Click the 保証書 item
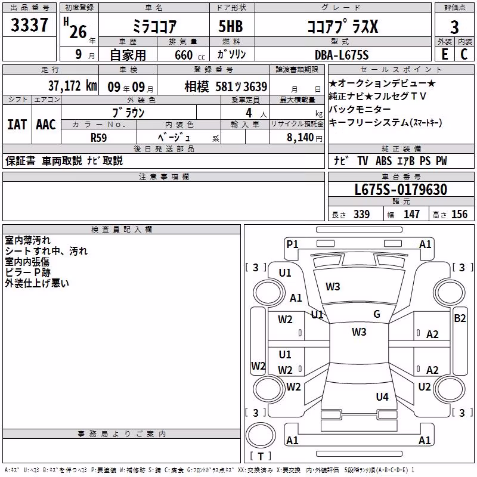This screenshot has height=477, width=477. (x=20, y=160)
